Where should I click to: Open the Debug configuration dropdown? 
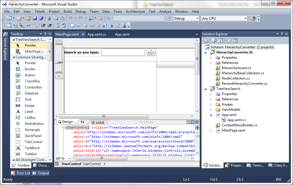tap(197, 18)
